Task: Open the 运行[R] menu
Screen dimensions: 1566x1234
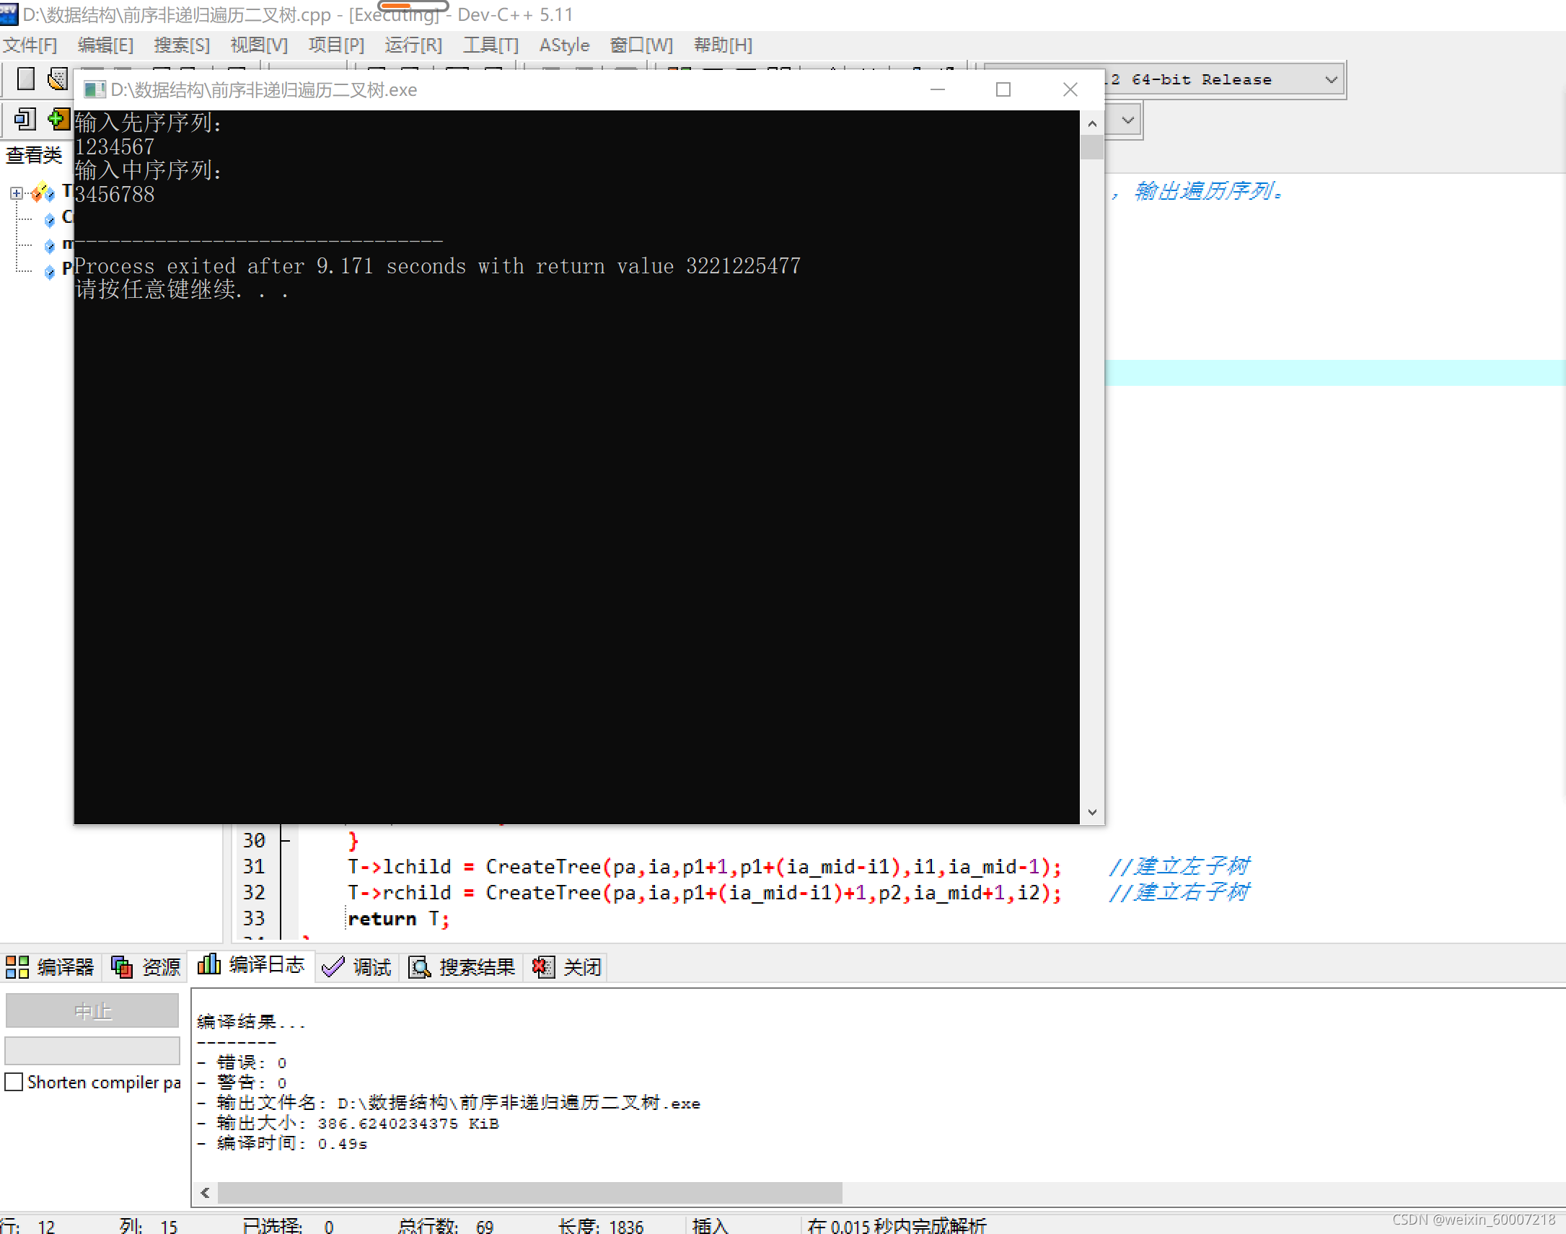Action: (x=413, y=45)
